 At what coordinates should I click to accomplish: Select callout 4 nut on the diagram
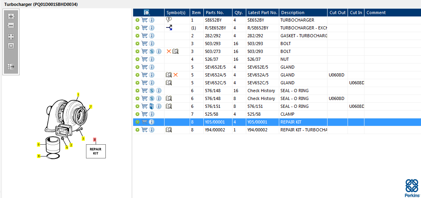[67, 147]
